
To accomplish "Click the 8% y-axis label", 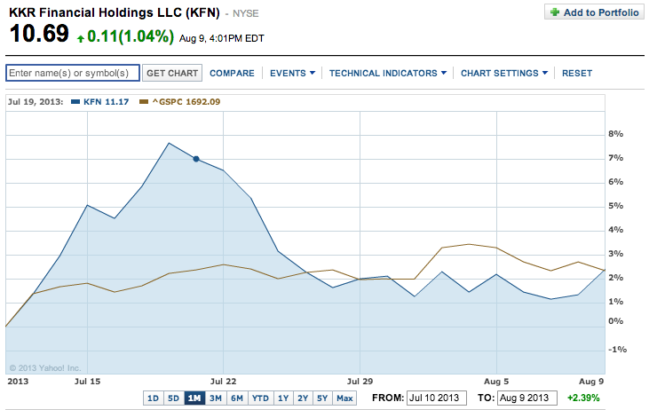I will [615, 134].
